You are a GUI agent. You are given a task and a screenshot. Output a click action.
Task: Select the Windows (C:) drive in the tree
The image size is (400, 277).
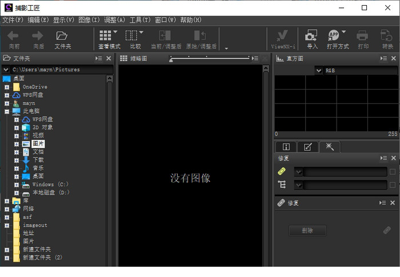(x=50, y=184)
